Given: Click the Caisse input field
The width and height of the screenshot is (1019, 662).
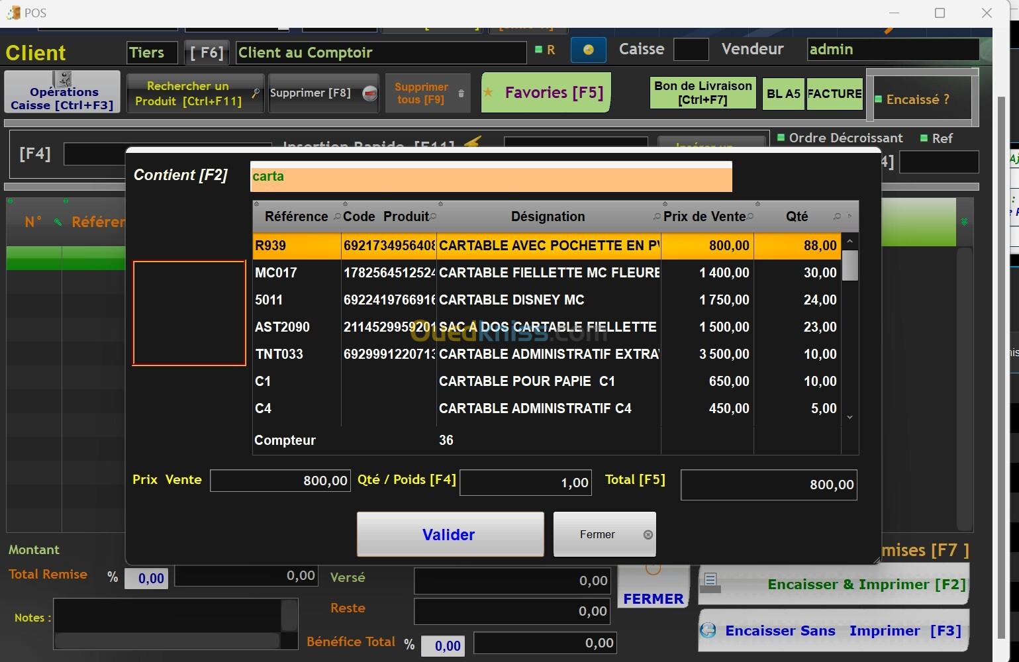Looking at the screenshot, I should pos(691,50).
